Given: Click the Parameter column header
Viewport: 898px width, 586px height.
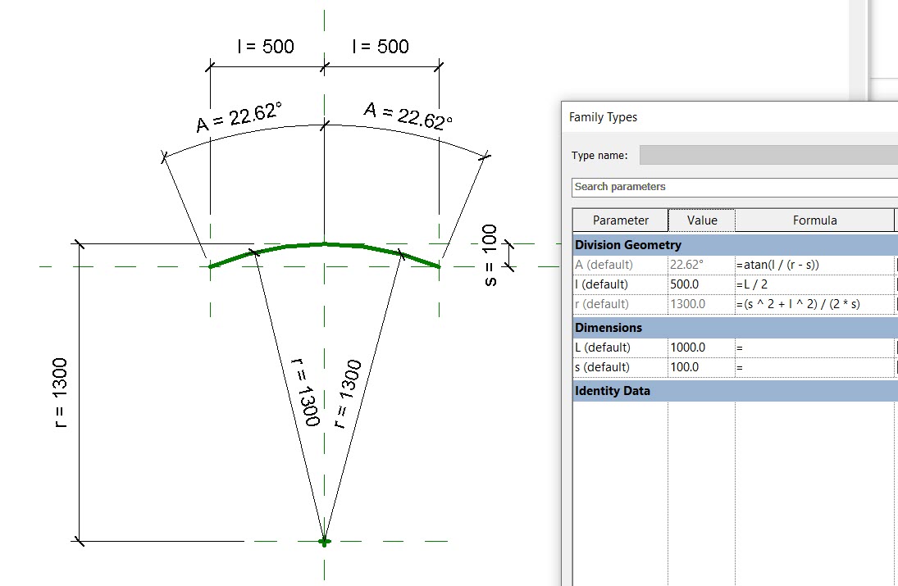Looking at the screenshot, I should click(620, 220).
